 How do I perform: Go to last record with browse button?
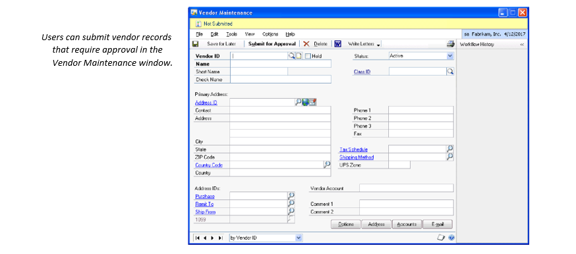(220, 238)
